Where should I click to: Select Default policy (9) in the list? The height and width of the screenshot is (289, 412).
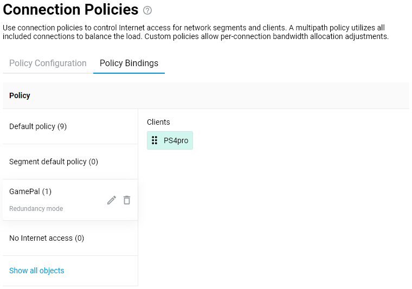pyautogui.click(x=38, y=126)
